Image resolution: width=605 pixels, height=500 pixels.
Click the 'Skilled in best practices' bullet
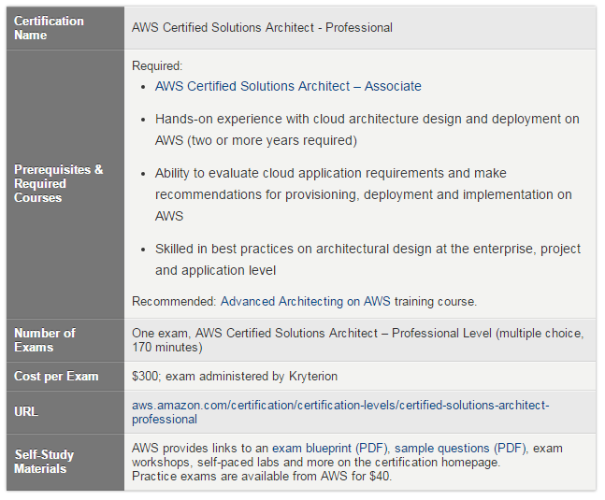367,260
